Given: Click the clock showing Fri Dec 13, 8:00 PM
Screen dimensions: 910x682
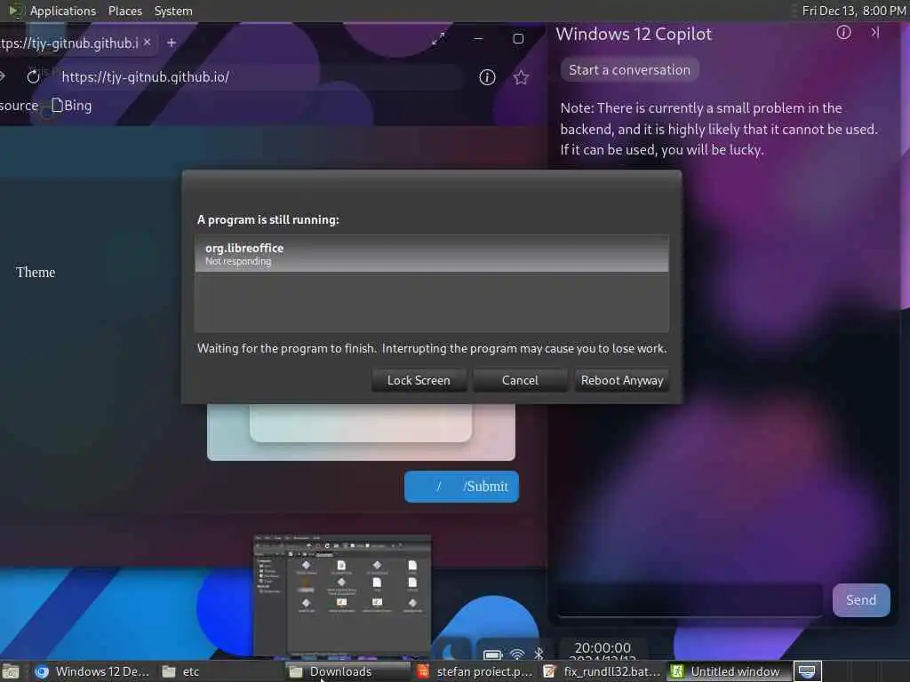Looking at the screenshot, I should tap(854, 11).
